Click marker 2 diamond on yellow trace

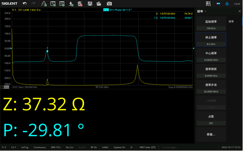point(47,83)
